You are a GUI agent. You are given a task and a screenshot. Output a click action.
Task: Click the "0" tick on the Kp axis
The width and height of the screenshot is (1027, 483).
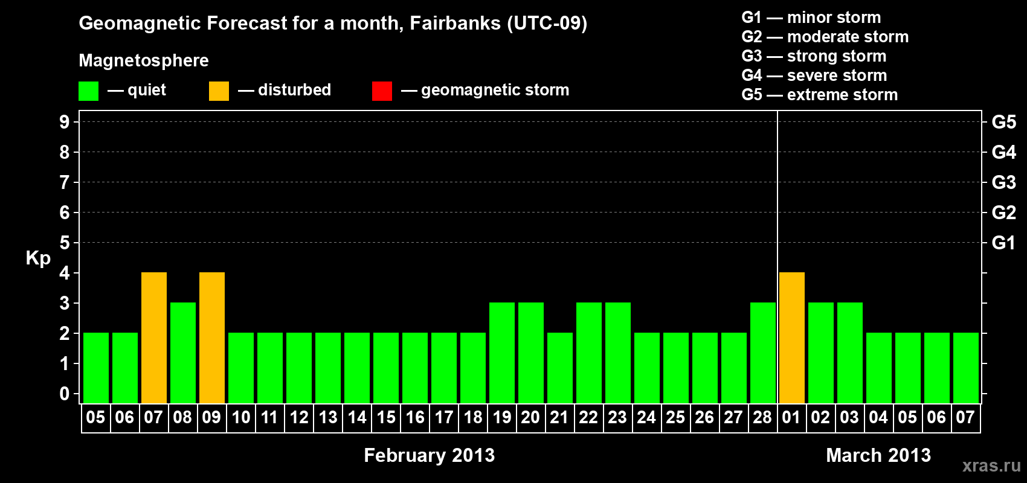[65, 394]
